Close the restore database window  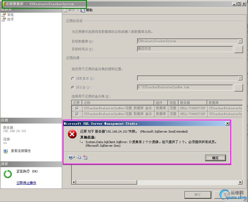(x=244, y=4)
